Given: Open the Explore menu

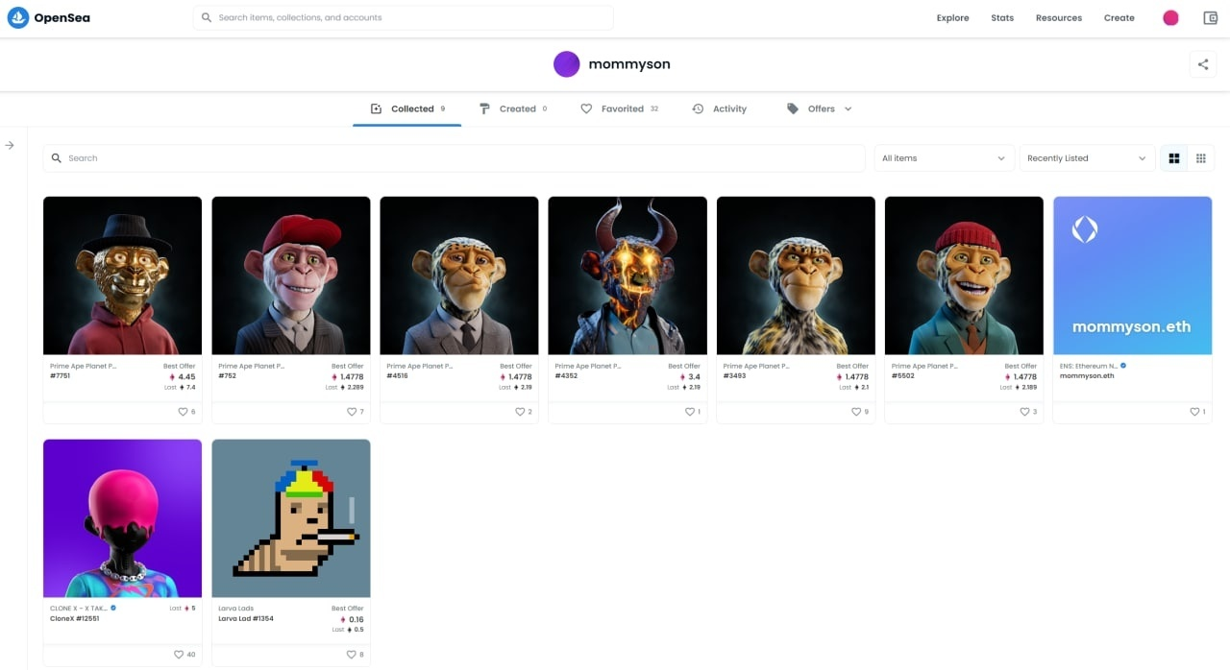Looking at the screenshot, I should [x=952, y=18].
